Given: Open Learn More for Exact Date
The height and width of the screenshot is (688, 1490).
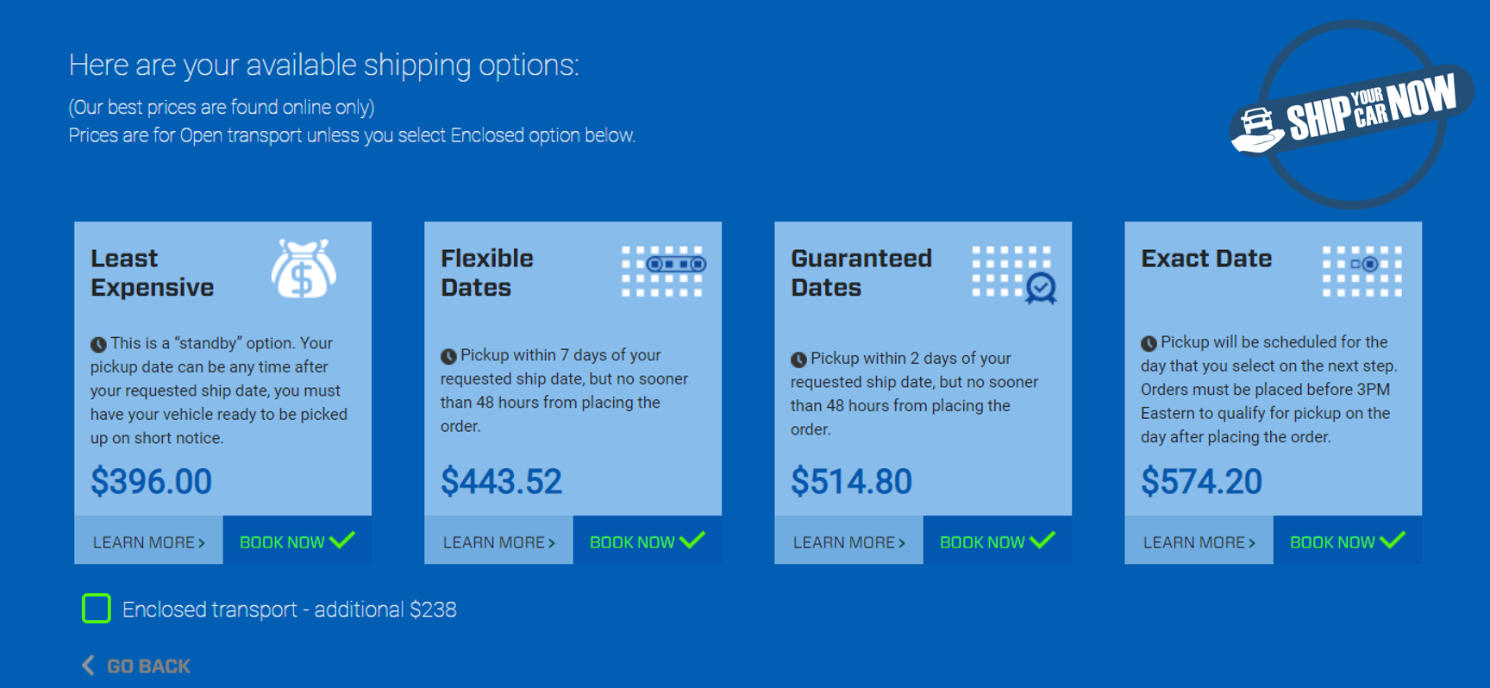Looking at the screenshot, I should tap(1199, 541).
